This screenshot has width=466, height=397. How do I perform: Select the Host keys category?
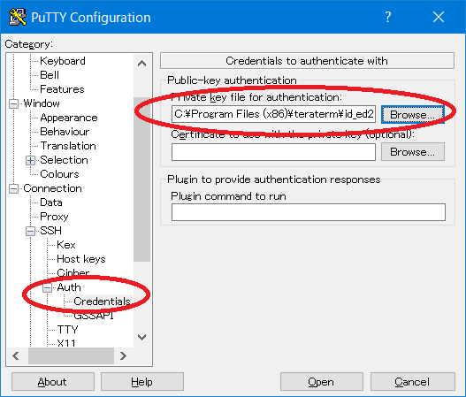click(80, 259)
